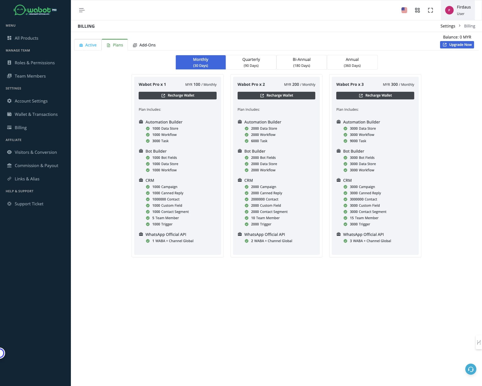Click the Team Members icon
Screen dimensions: 482x386
tap(9, 76)
